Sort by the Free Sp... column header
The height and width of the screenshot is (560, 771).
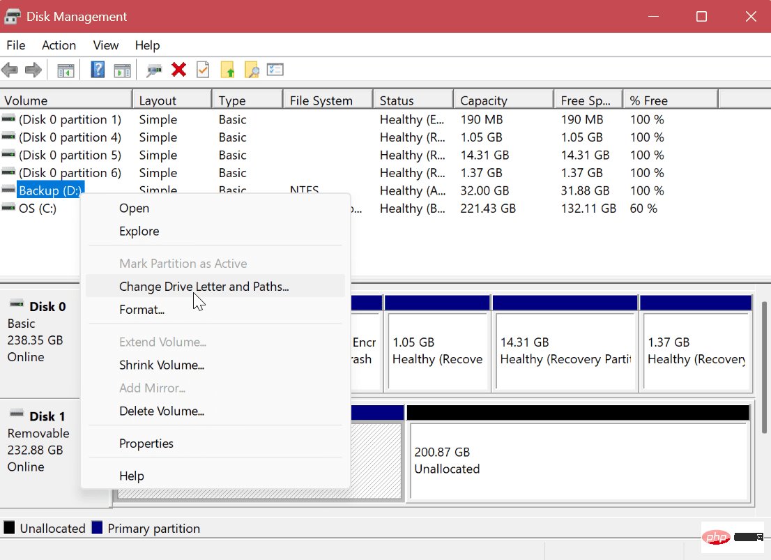point(588,100)
